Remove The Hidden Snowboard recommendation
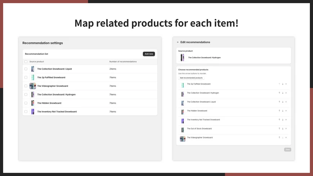This screenshot has width=313, height=176. [286, 111]
